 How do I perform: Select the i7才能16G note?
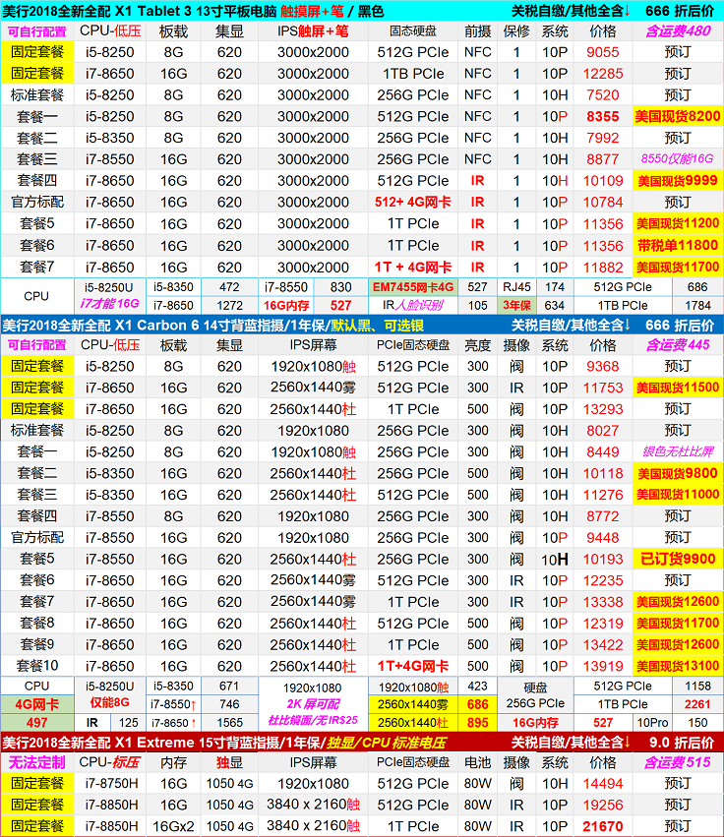(x=109, y=304)
